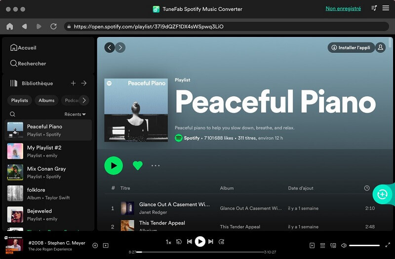
Task: Click the Spotify owner link
Action: (192, 138)
